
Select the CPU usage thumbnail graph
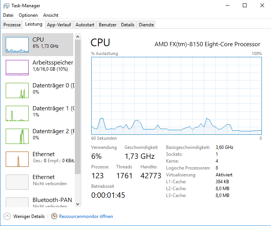point(17,45)
